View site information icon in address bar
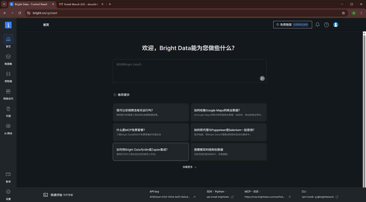The width and height of the screenshot is (366, 202). click(28, 13)
